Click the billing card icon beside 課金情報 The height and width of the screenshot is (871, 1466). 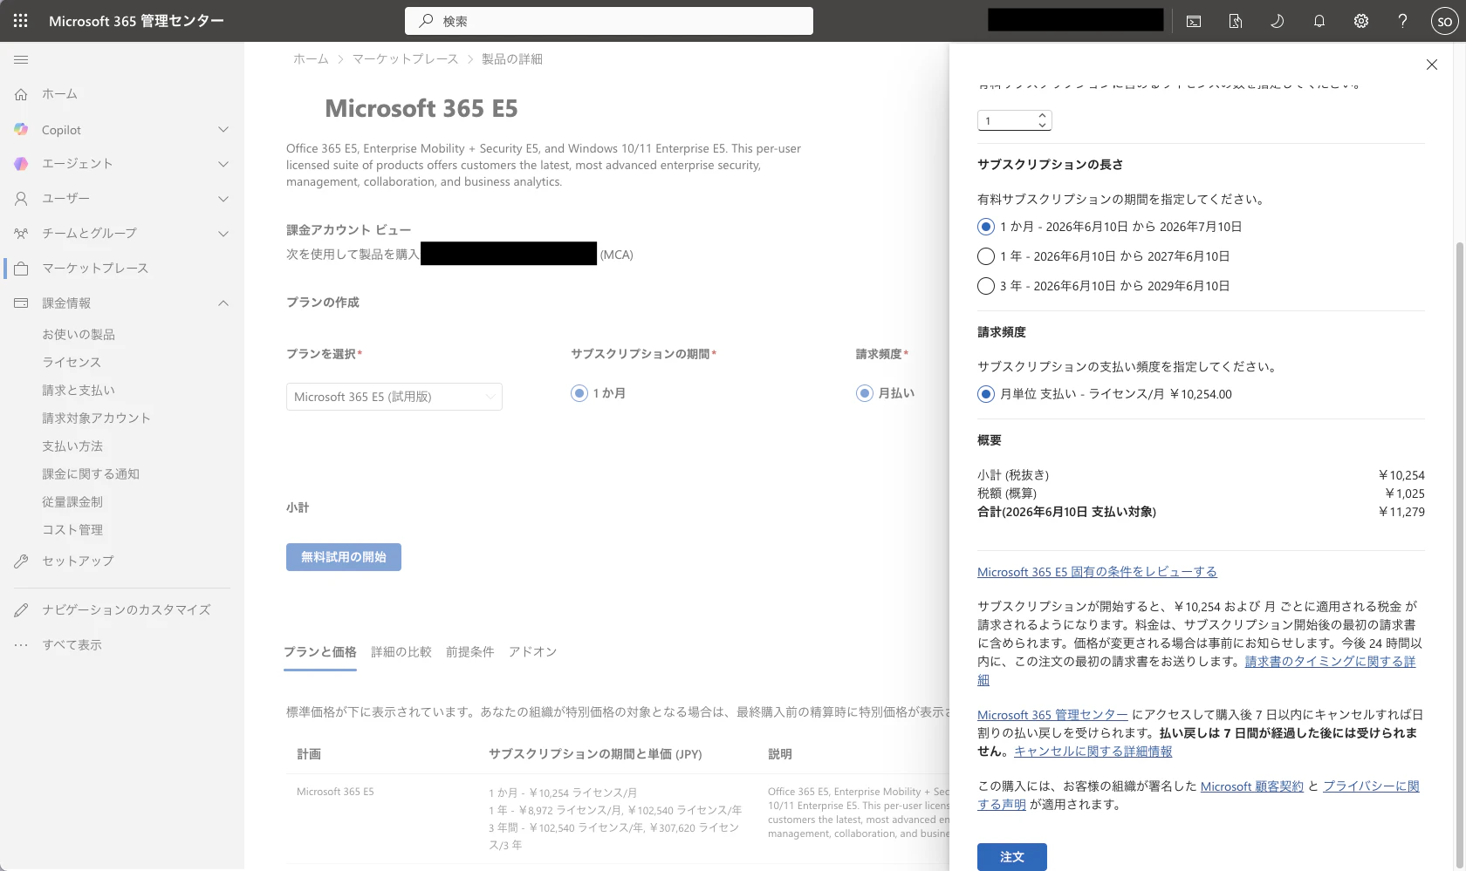click(x=21, y=303)
